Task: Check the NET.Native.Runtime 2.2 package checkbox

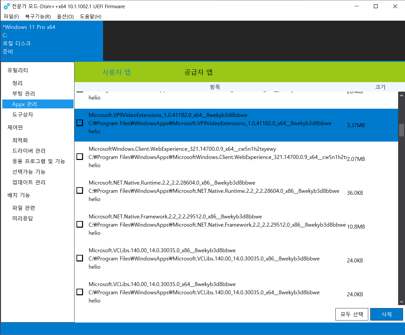Action: 80,190
